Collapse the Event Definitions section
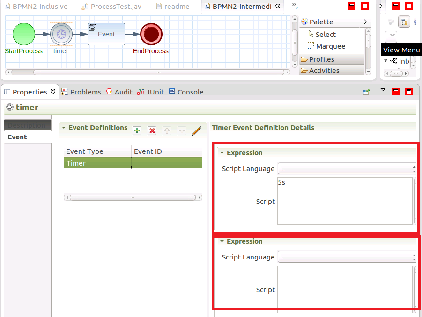The image size is (422, 317). click(64, 128)
